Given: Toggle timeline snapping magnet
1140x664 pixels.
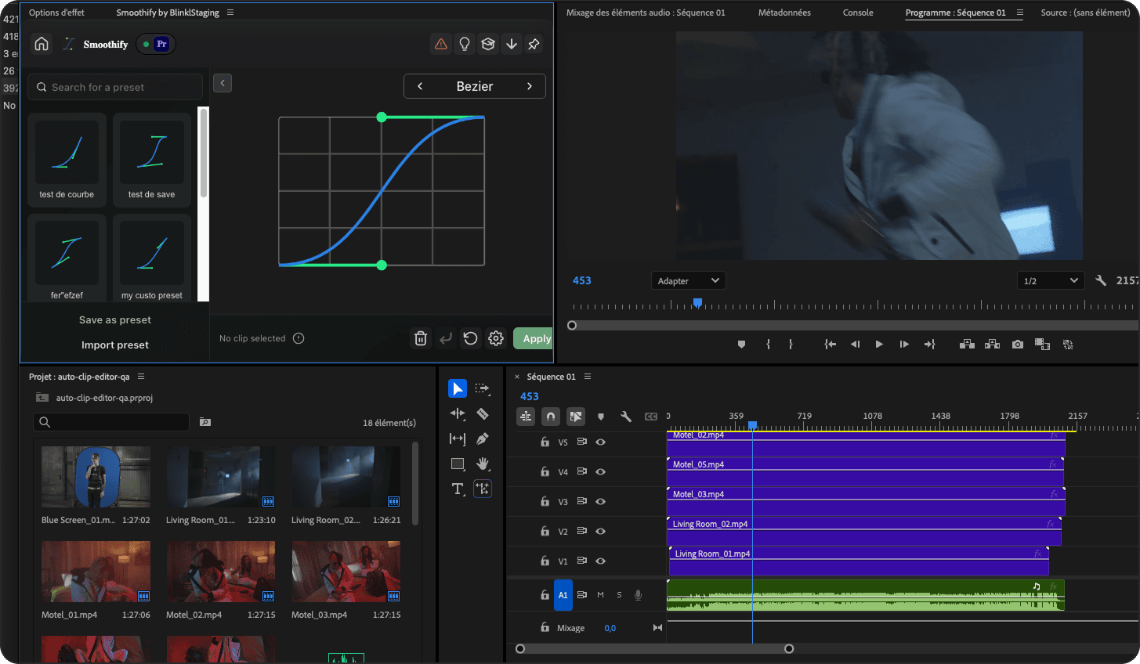Looking at the screenshot, I should pos(551,417).
